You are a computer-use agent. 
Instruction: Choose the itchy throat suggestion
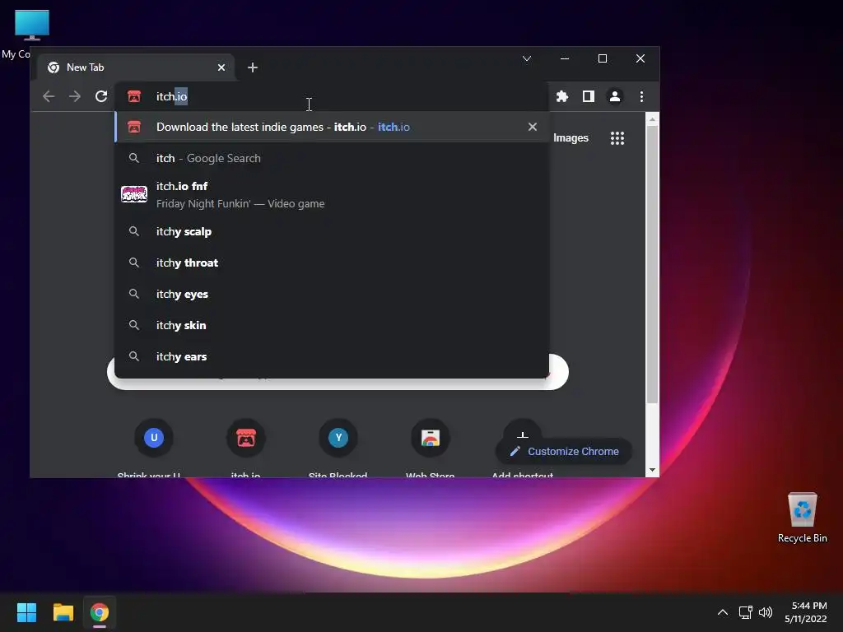(332, 263)
